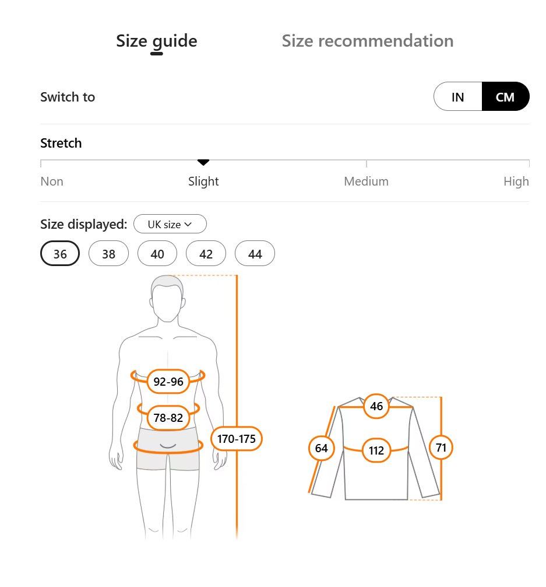Switch units to IN
This screenshot has width=546, height=587.
coord(458,97)
